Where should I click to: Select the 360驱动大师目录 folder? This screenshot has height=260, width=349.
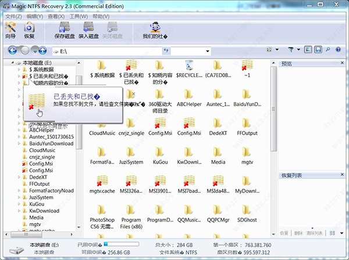(x=160, y=101)
